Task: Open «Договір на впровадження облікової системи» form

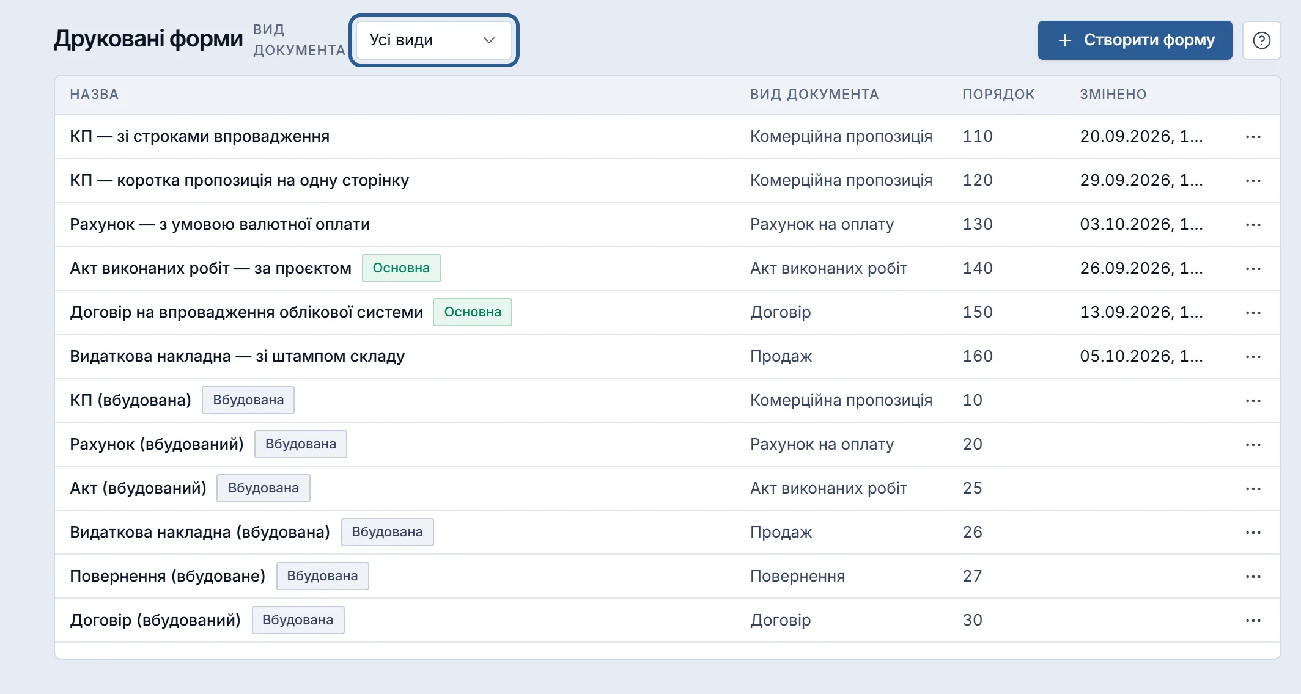Action: point(246,312)
